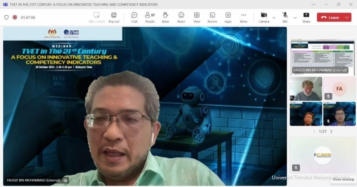Open the Chat panel
Viewport: 357px width, 187px height.
tap(134, 17)
